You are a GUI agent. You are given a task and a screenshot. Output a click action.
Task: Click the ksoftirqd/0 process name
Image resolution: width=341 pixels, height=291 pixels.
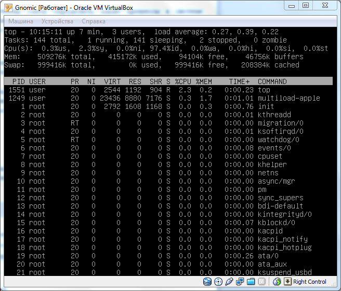pos(281,131)
